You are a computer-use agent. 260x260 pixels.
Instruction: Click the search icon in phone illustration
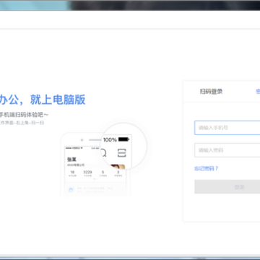[x=103, y=153]
